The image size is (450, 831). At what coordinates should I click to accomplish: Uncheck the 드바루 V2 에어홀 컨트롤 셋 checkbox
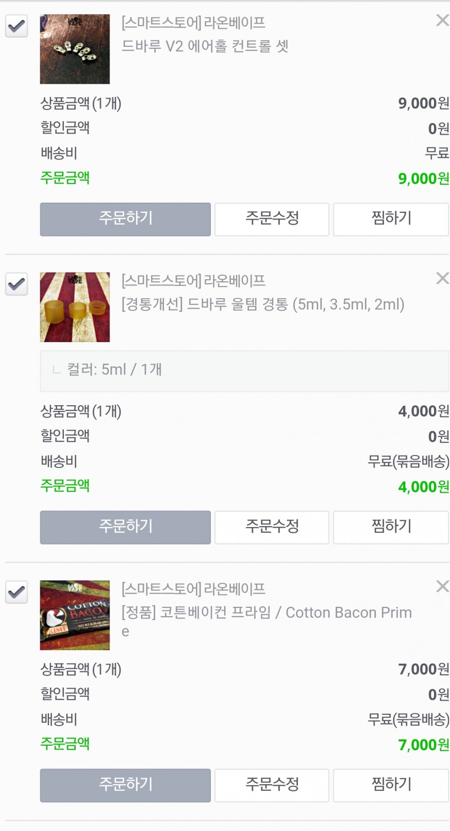16,26
